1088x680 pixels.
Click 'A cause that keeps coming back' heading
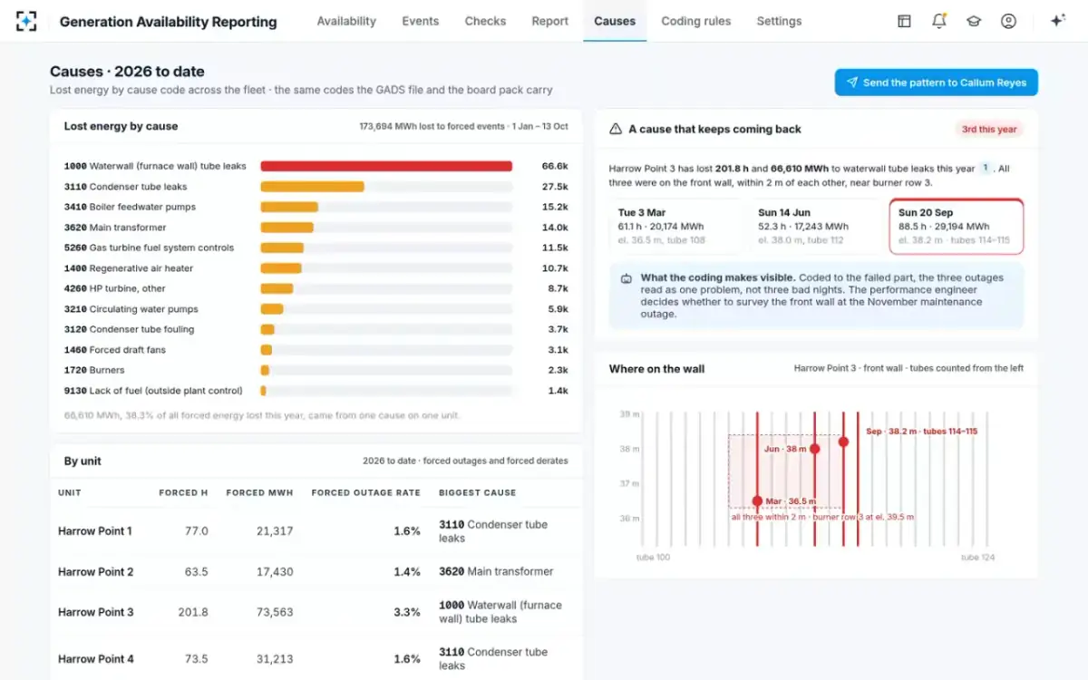coord(714,129)
